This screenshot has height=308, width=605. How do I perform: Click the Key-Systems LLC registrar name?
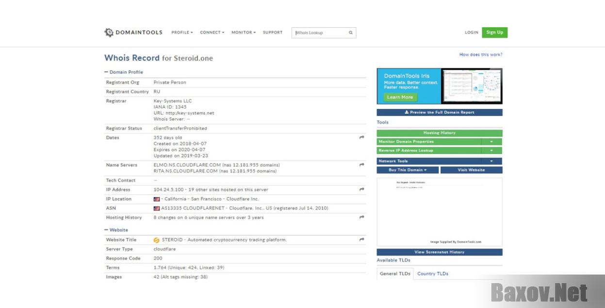173,101
